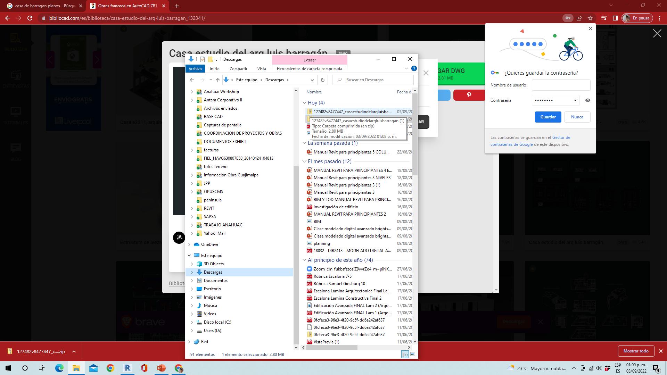Show password with the eye icon

click(x=587, y=100)
